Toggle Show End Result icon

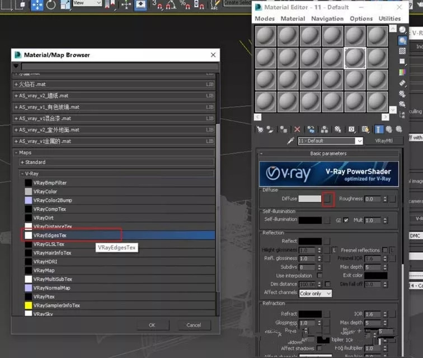[379, 129]
